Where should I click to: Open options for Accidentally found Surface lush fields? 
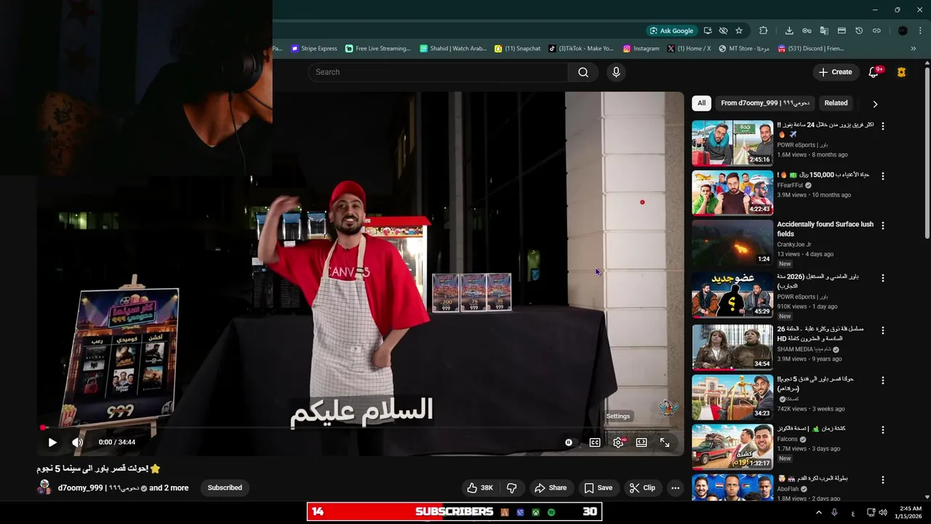(883, 226)
